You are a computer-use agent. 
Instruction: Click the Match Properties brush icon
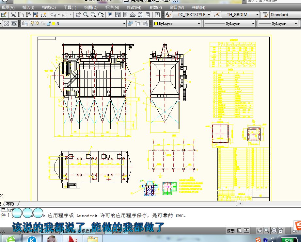(36, 15)
